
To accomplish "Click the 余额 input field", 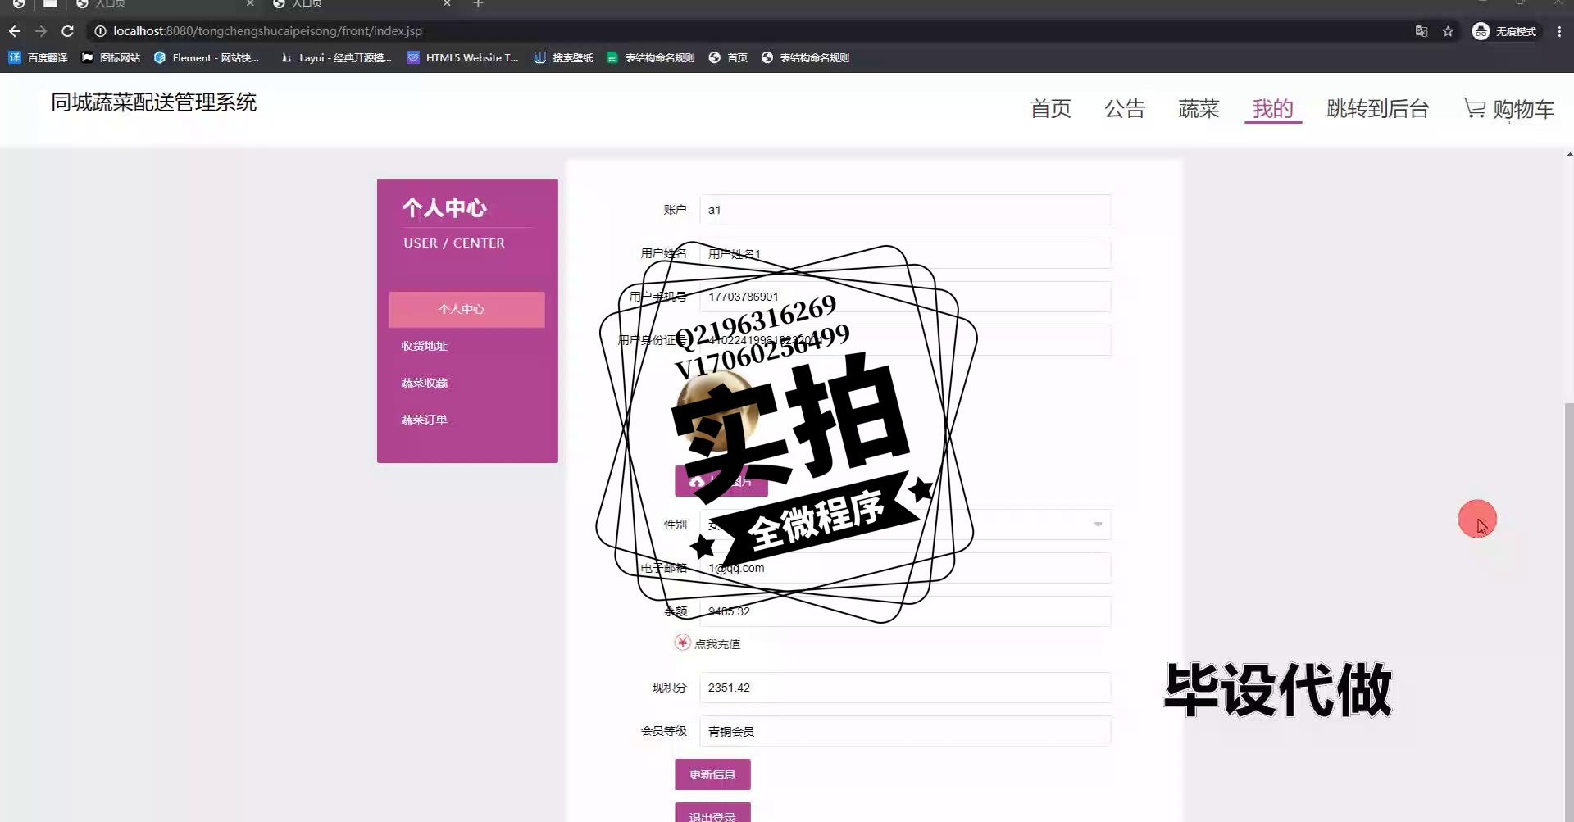I will (905, 611).
